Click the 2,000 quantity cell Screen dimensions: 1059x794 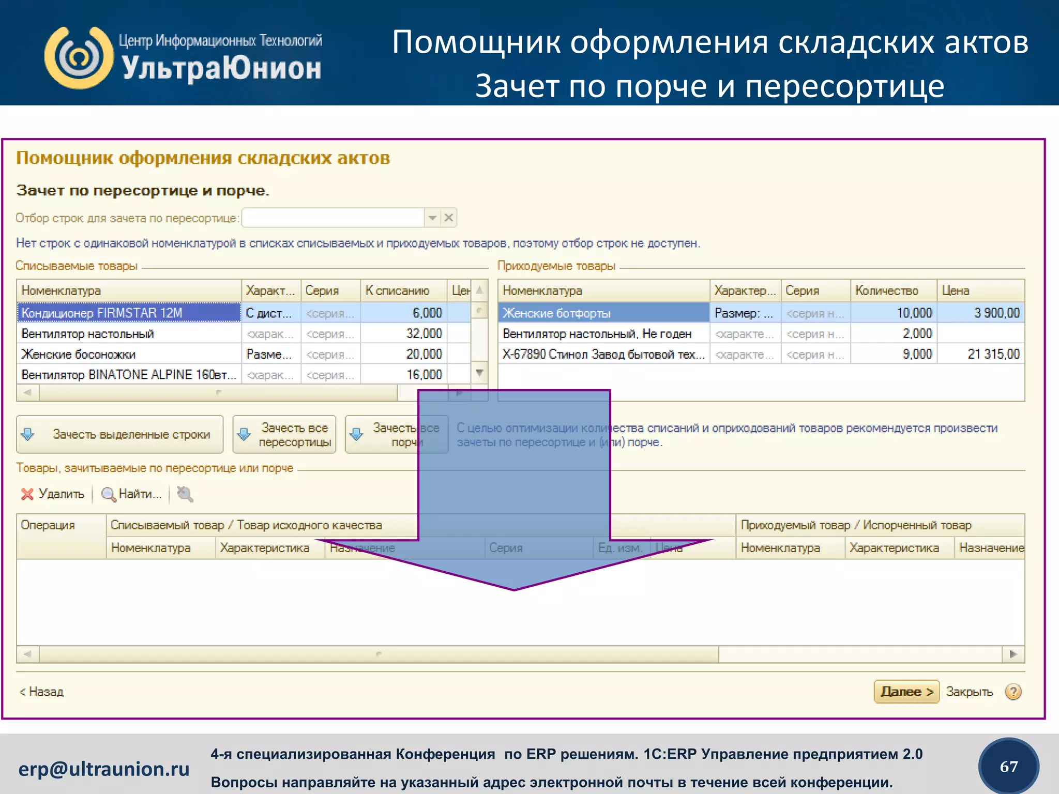click(894, 333)
